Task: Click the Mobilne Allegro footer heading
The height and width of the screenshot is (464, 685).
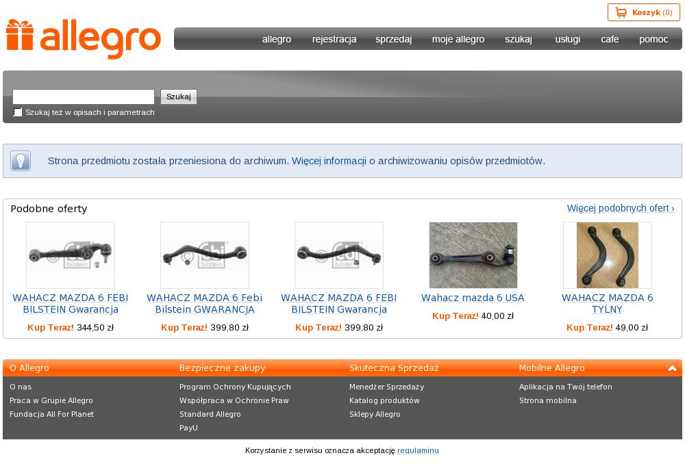Action: click(x=551, y=368)
